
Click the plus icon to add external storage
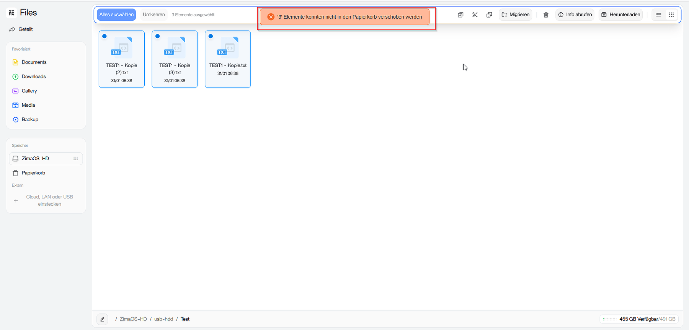click(x=16, y=200)
